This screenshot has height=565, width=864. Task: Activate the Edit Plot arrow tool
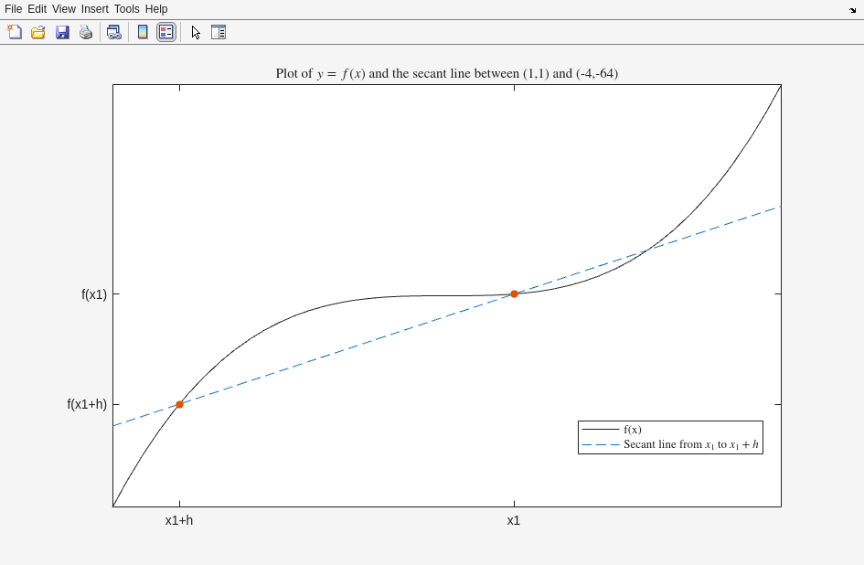[196, 32]
